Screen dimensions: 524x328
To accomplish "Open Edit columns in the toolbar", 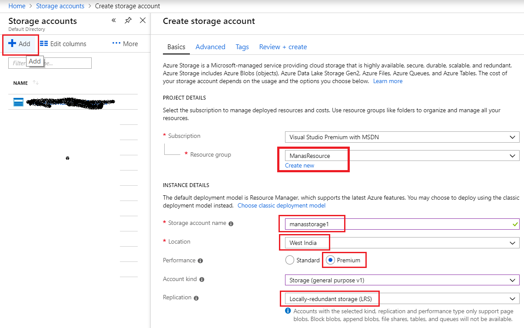I will pyautogui.click(x=63, y=44).
